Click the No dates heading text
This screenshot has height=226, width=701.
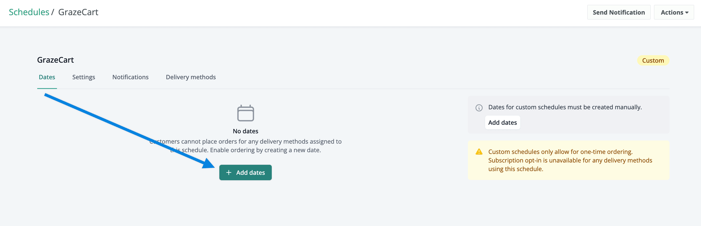[x=245, y=131]
